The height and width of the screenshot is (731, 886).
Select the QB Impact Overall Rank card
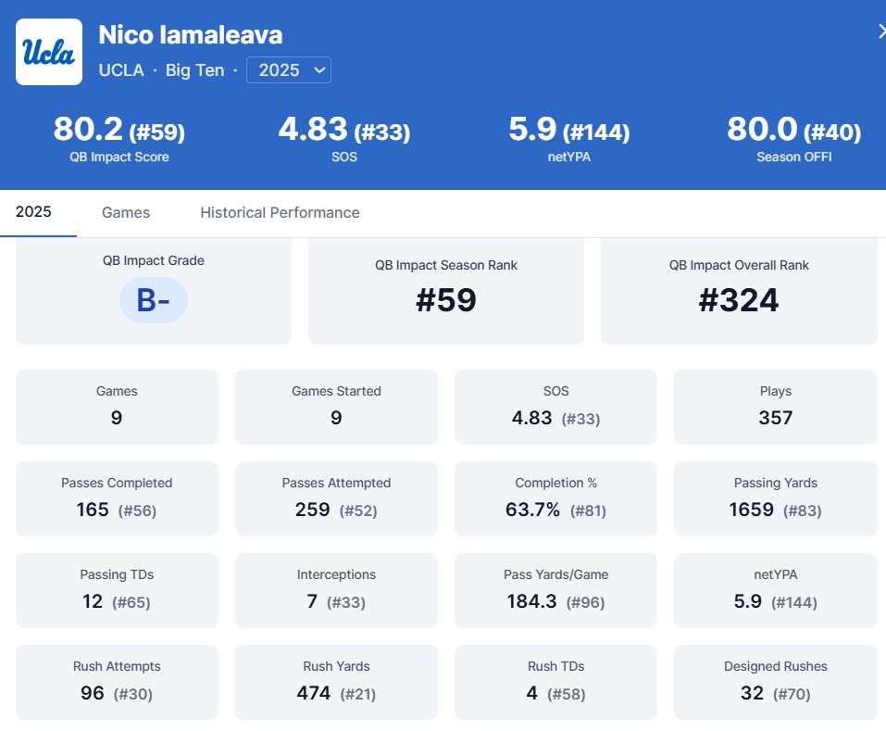click(738, 290)
